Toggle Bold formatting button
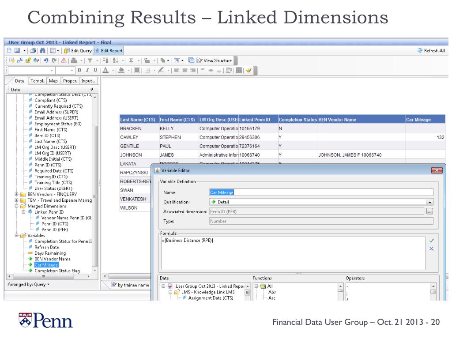Image resolution: width=452 pixels, height=339 pixels. point(79,70)
